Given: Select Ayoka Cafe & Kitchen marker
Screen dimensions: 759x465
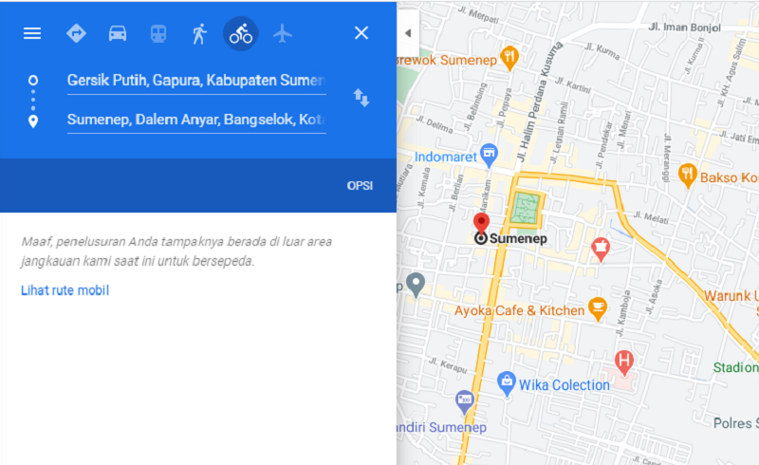Looking at the screenshot, I should [x=598, y=309].
